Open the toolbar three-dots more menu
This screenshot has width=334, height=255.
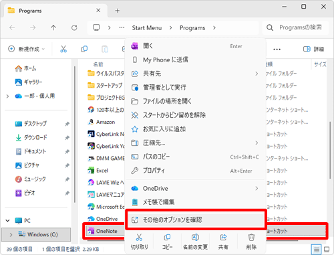coord(277,49)
